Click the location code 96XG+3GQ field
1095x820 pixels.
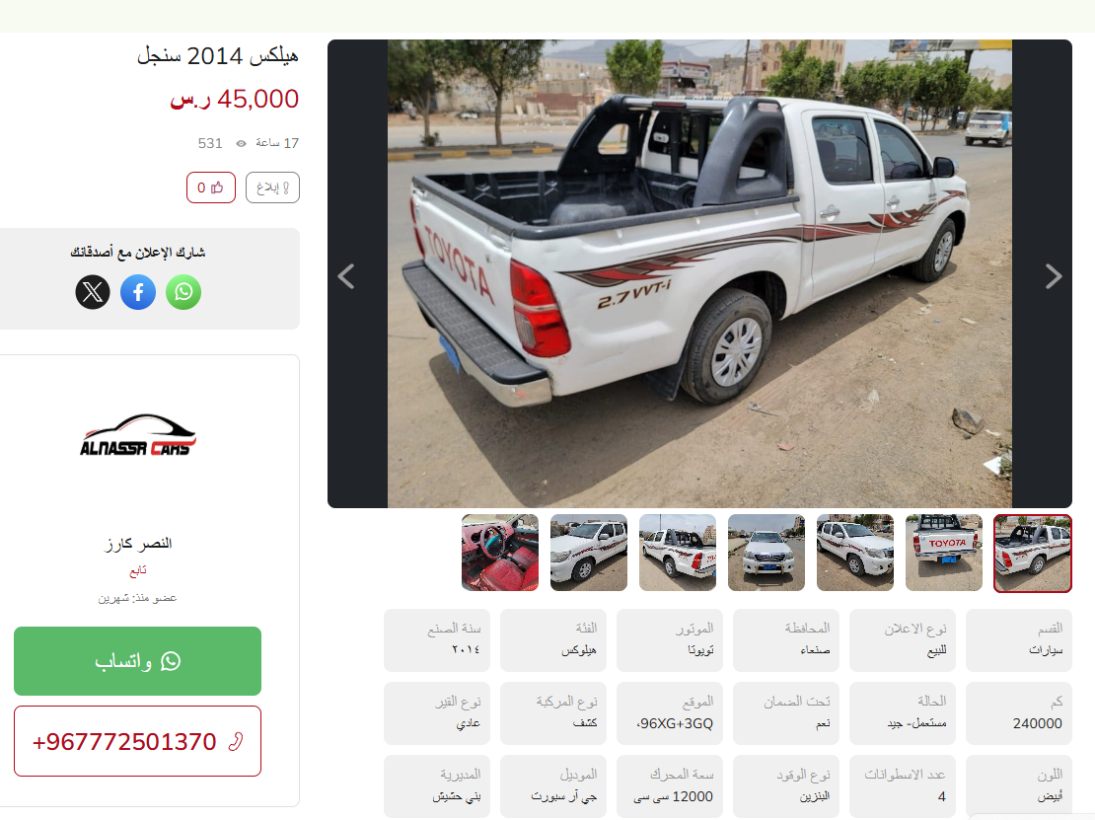(x=670, y=713)
